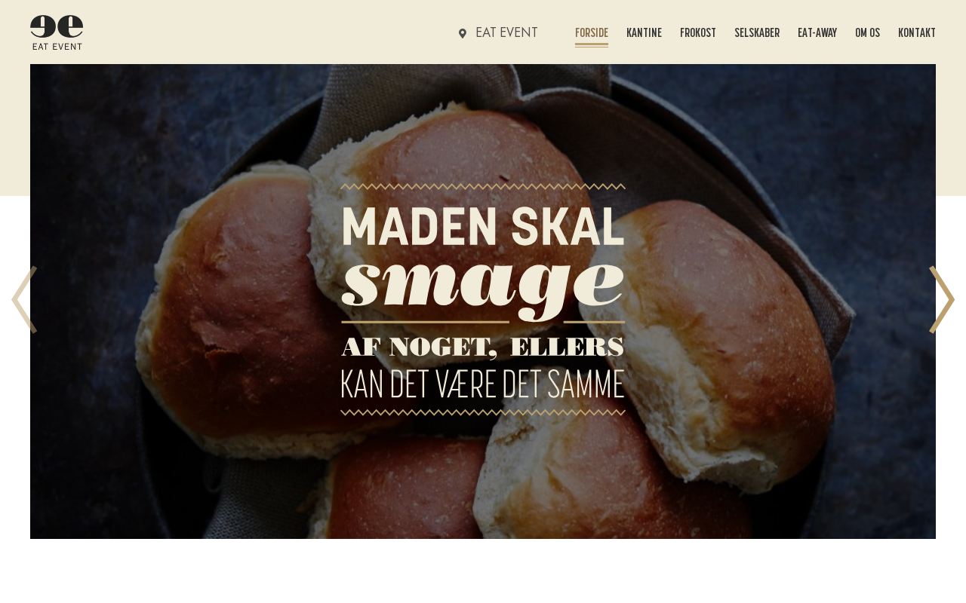Click the bottom zigzag divider below slogan

point(483,412)
